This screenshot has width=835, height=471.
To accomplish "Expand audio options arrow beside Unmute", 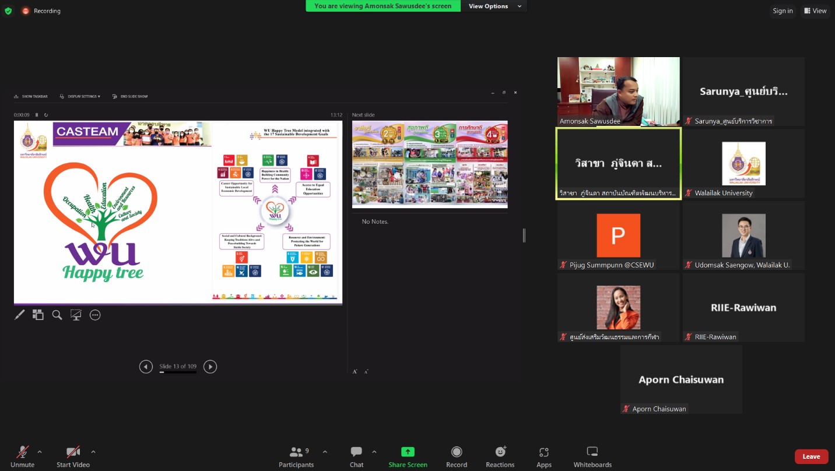I will coord(40,452).
